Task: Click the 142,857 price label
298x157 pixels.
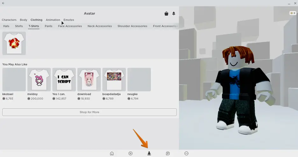Action: (59, 99)
